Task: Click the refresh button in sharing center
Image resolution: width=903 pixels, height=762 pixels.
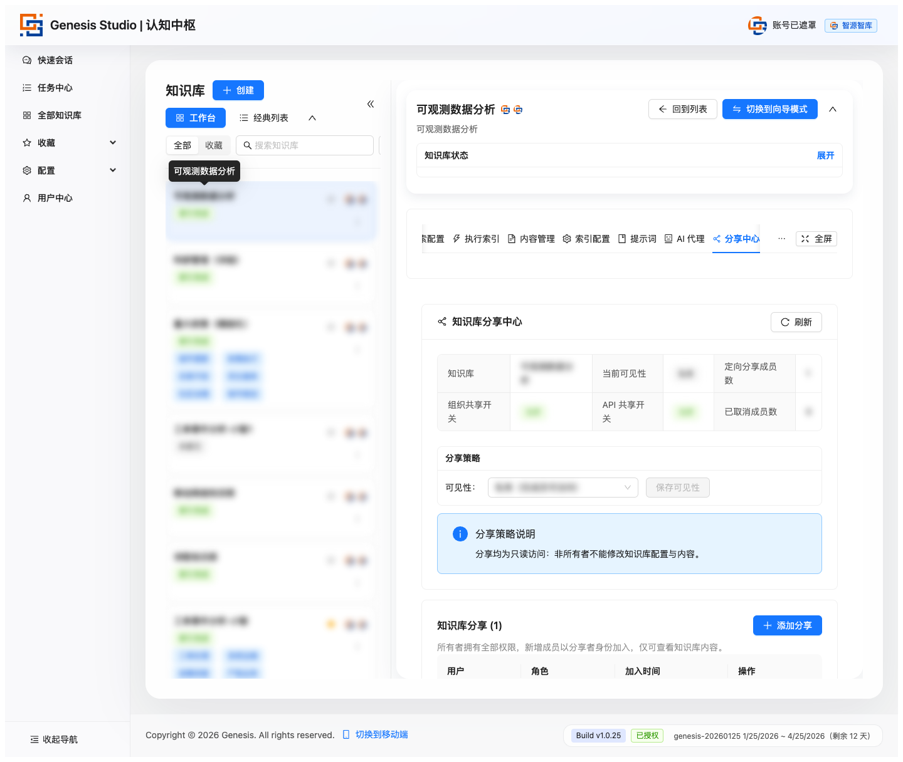Action: tap(796, 322)
